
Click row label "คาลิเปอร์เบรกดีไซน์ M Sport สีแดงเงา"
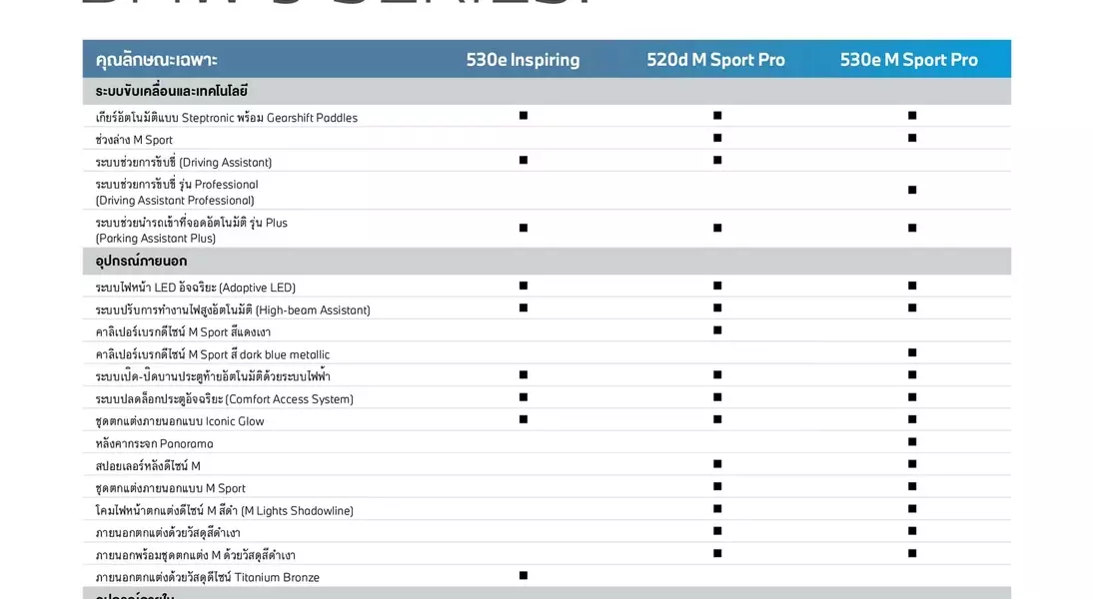183,331
